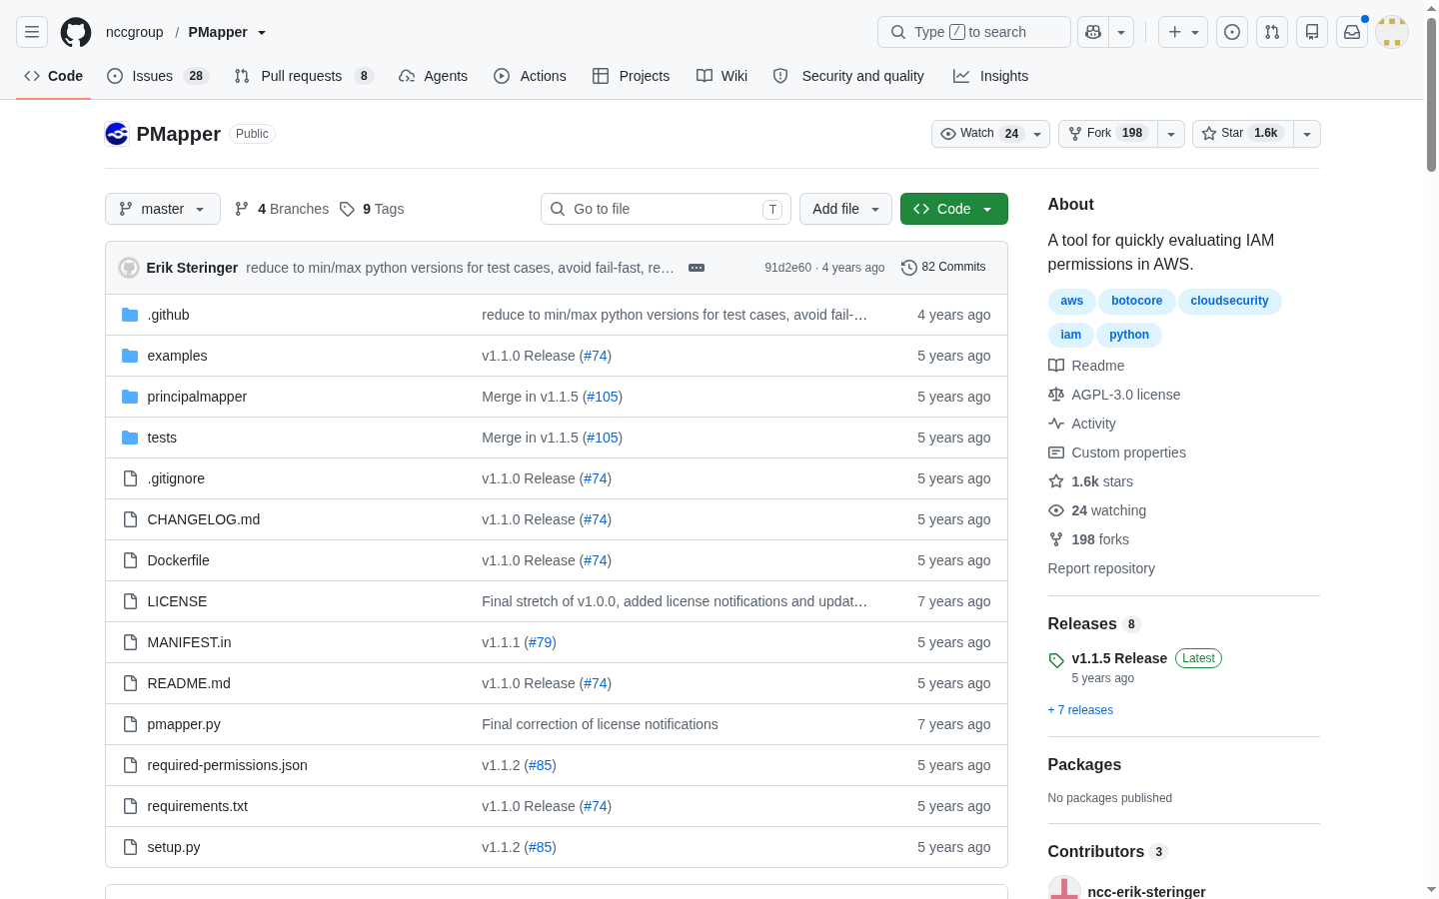The image size is (1439, 899).
Task: Open user profile avatar menu
Action: 1392,32
